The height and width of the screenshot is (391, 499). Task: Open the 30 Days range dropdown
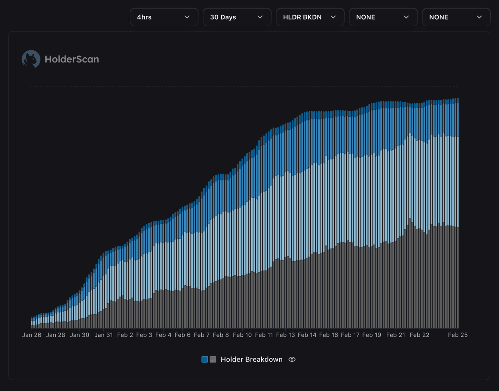[237, 17]
